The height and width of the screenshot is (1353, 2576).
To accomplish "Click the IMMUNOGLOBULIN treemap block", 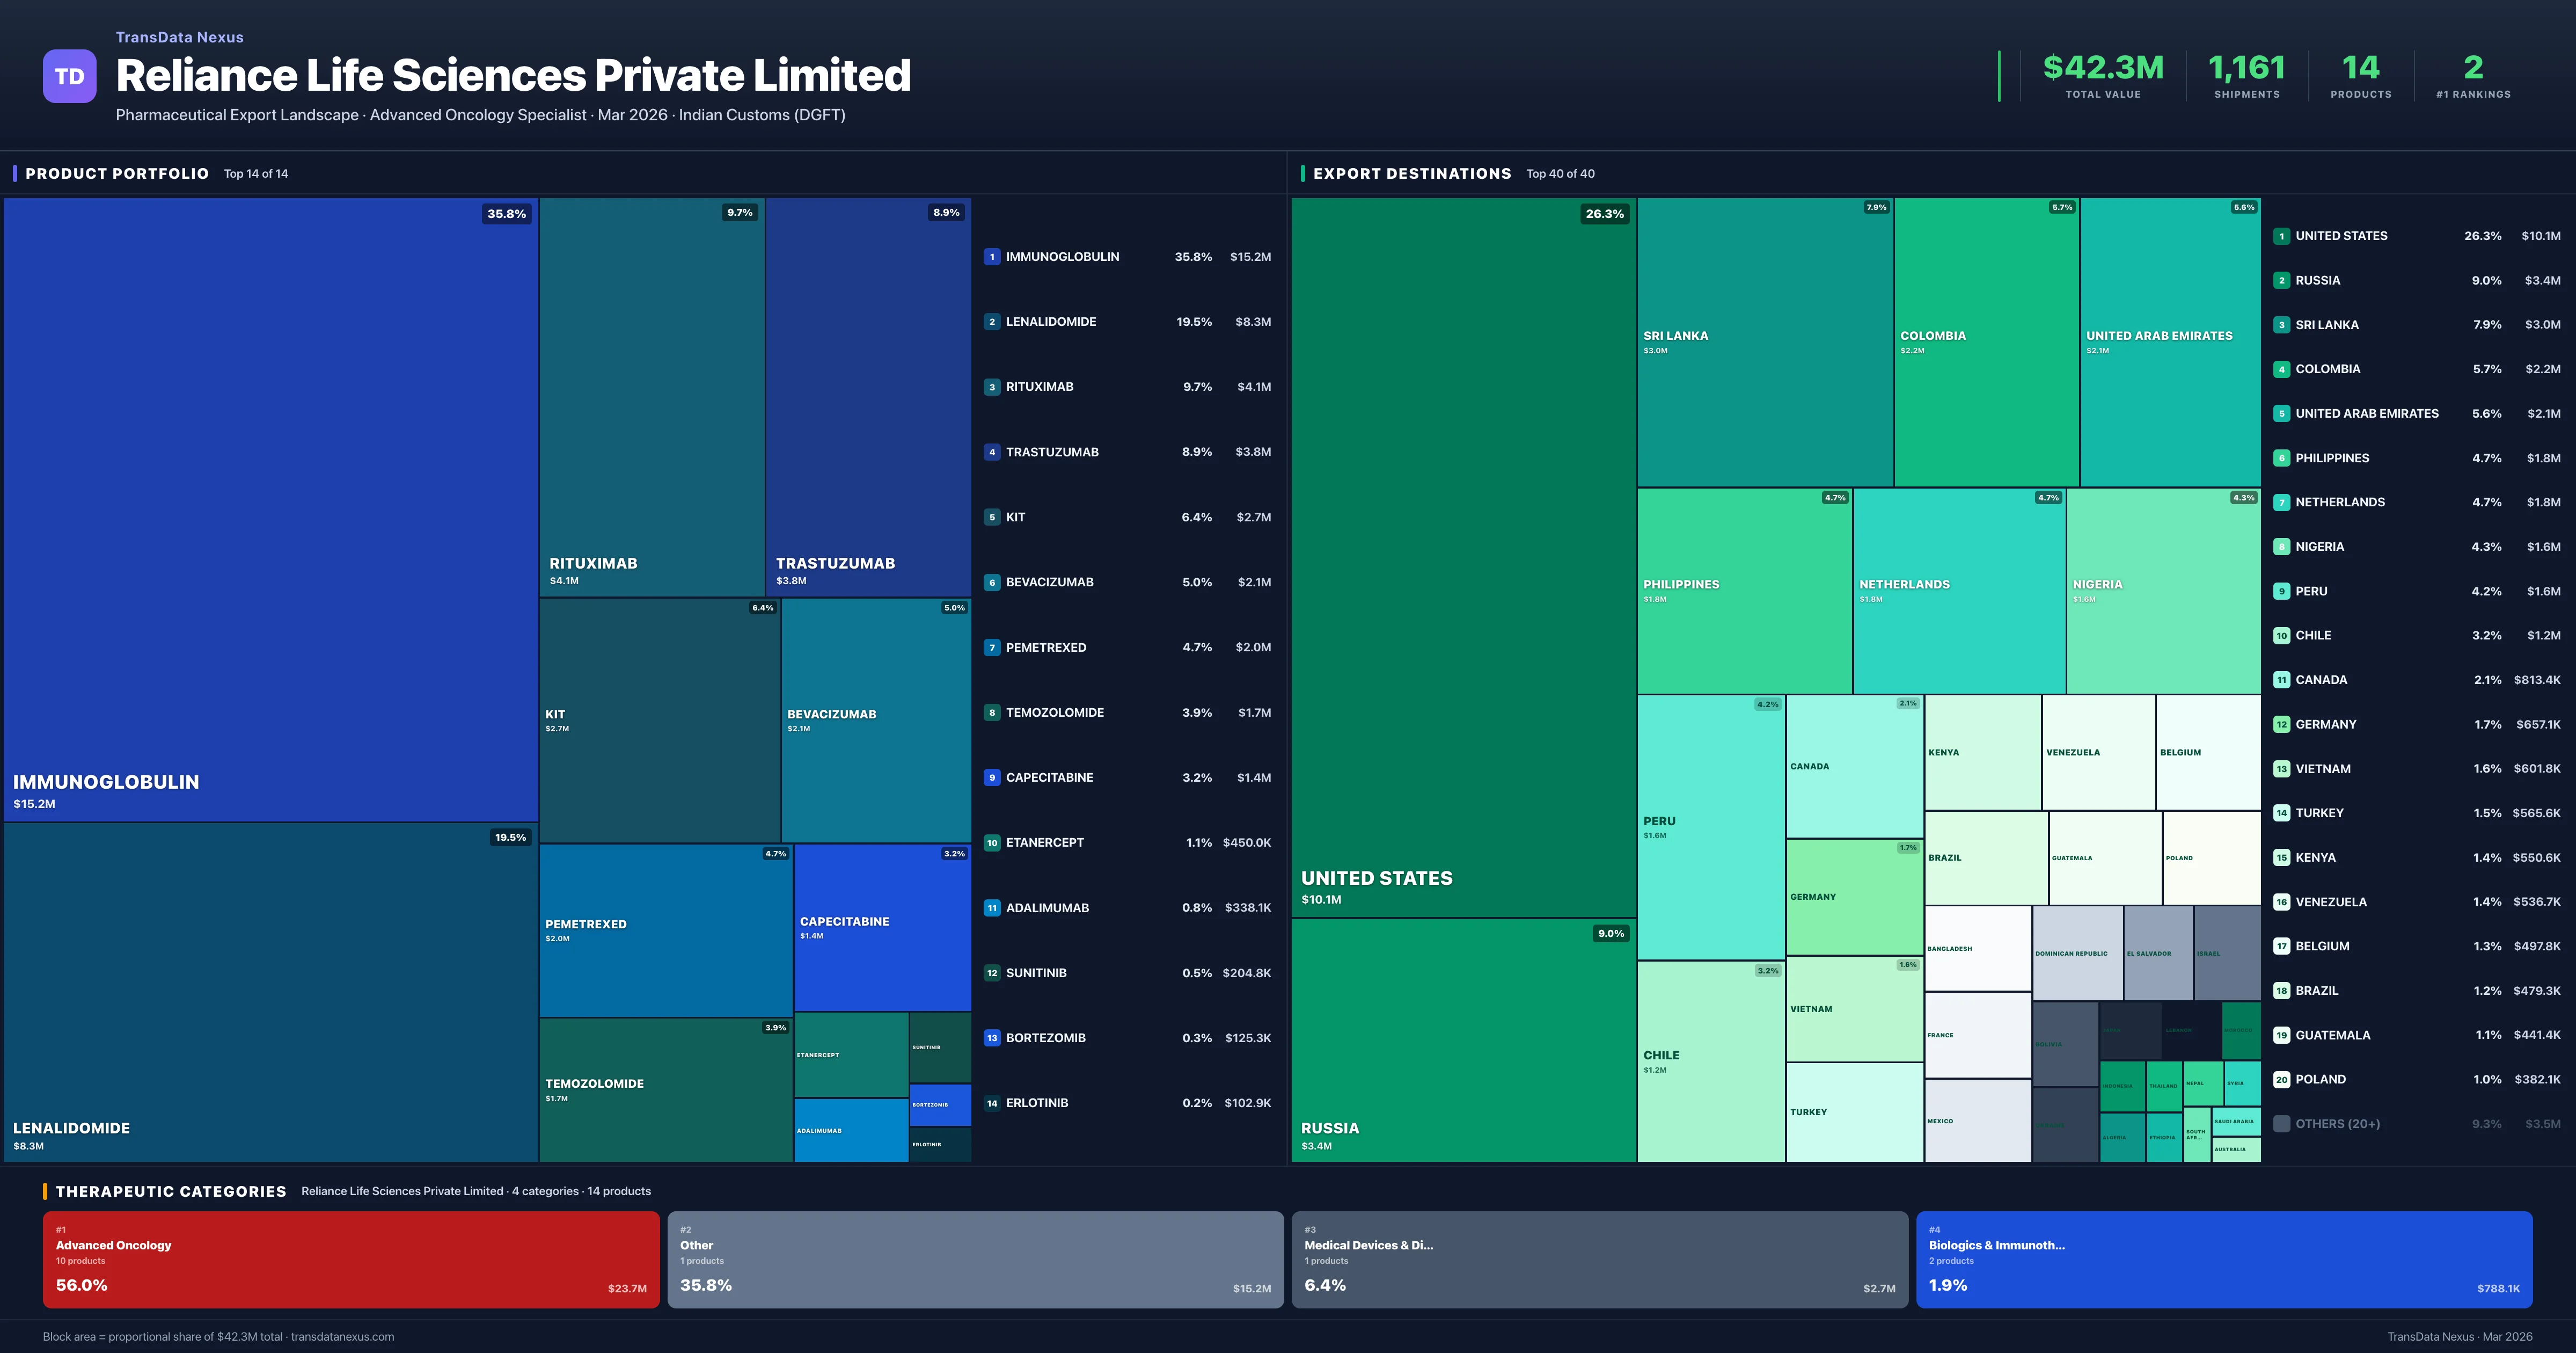I will 270,508.
